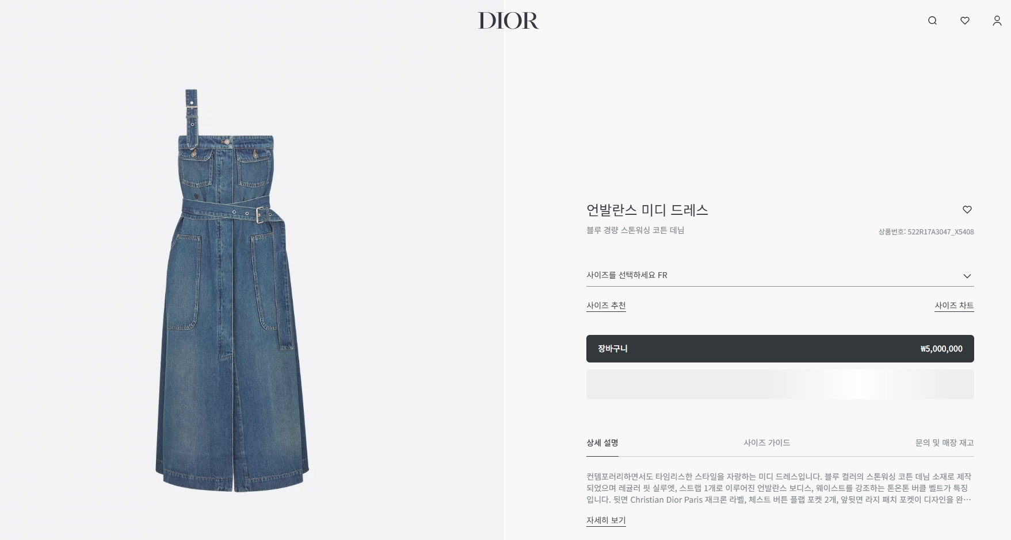The height and width of the screenshot is (540, 1011).
Task: Open search with the magnifier icon
Action: [x=932, y=21]
